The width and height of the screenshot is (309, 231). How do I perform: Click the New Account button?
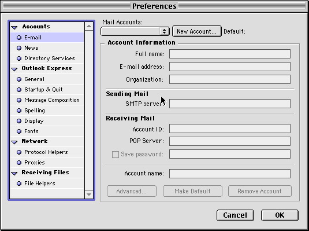click(x=197, y=31)
